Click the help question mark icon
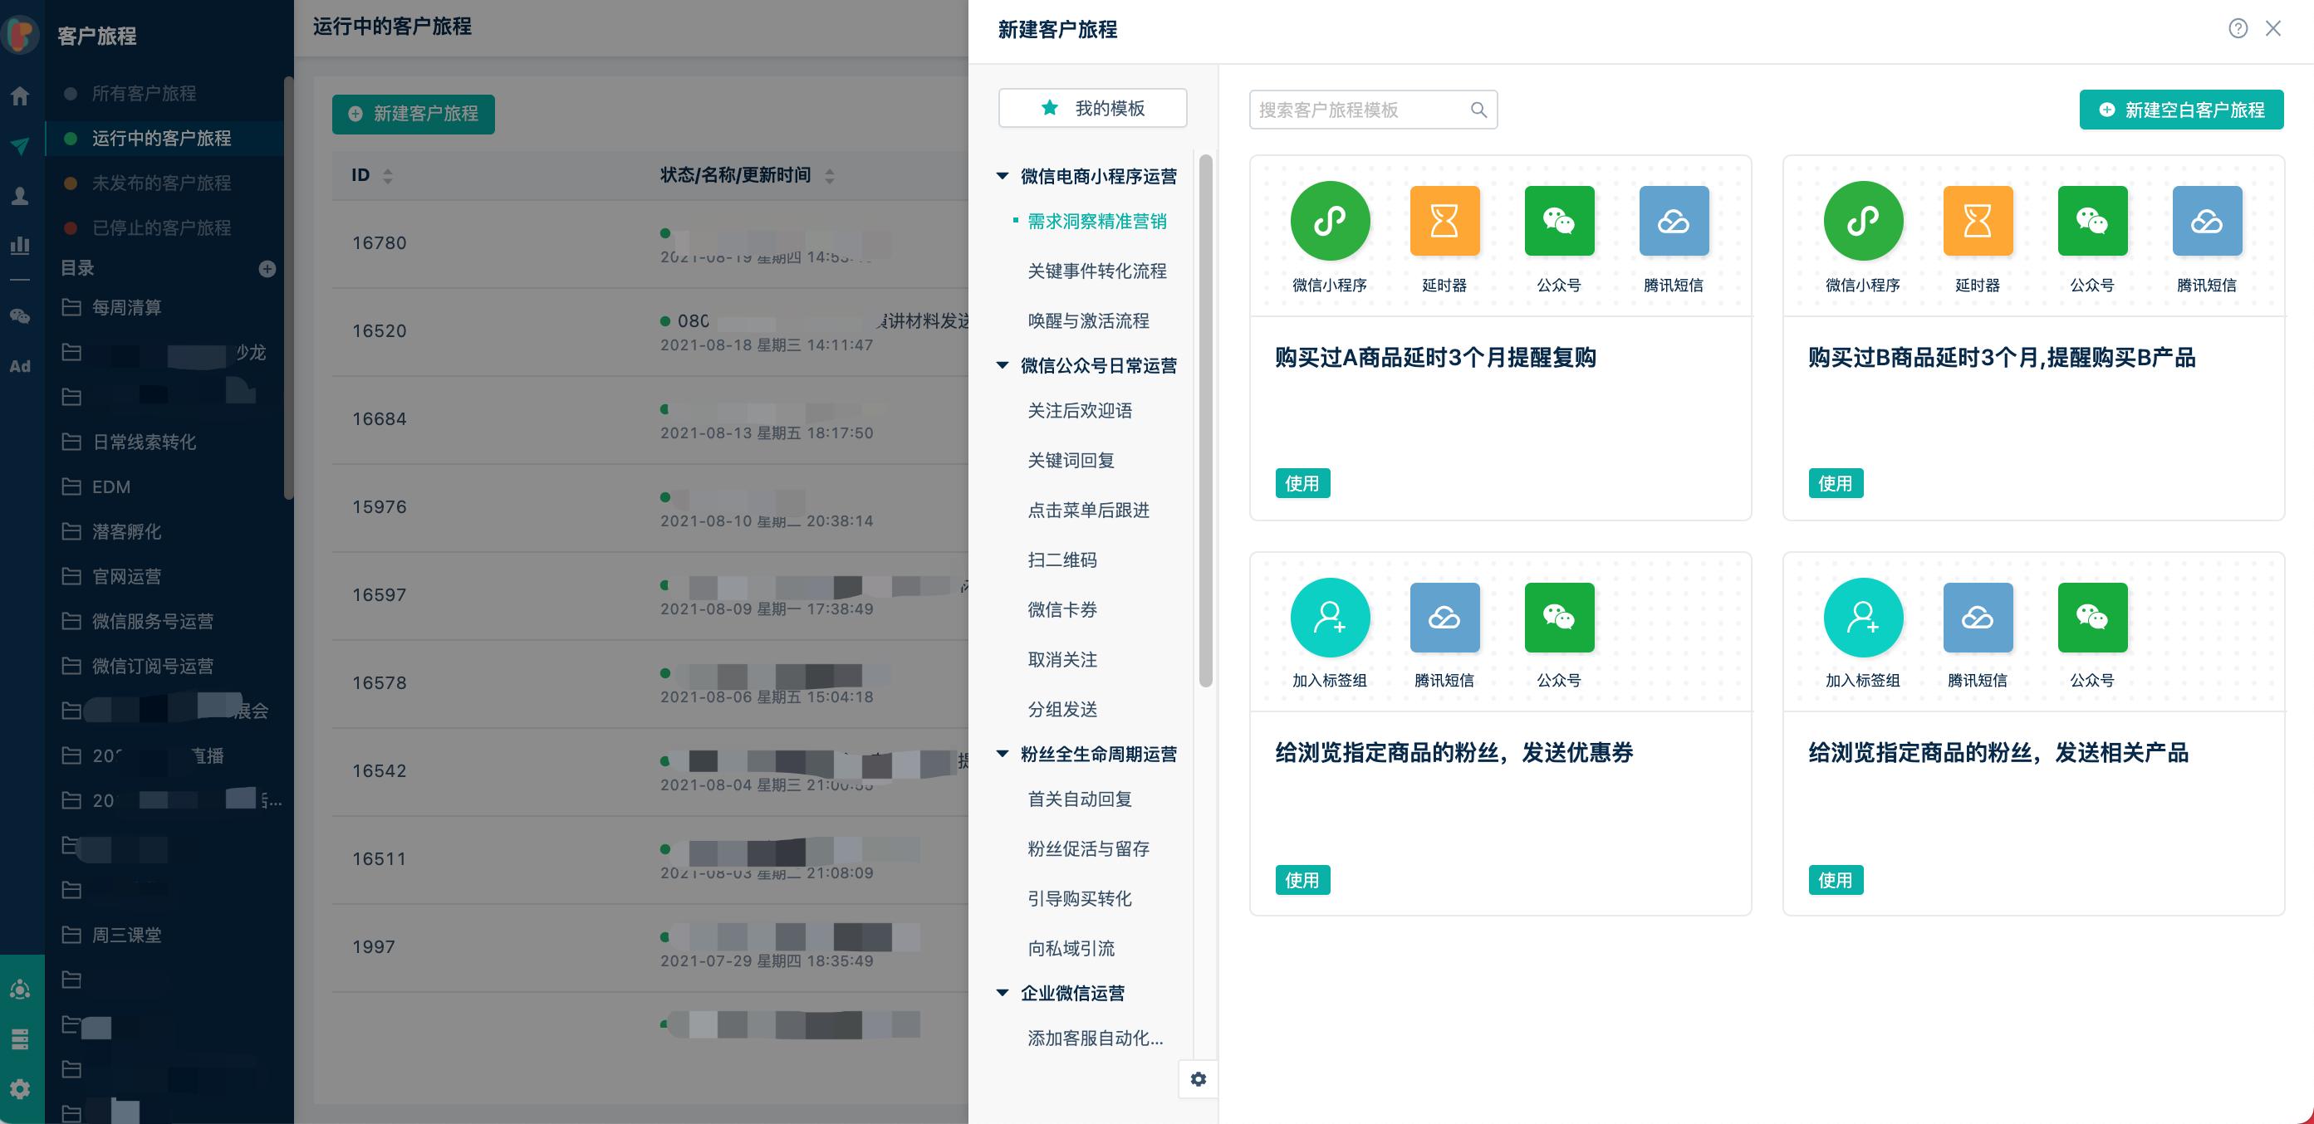 (2238, 29)
